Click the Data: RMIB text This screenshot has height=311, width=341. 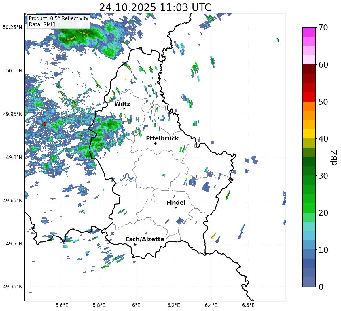coord(42,24)
